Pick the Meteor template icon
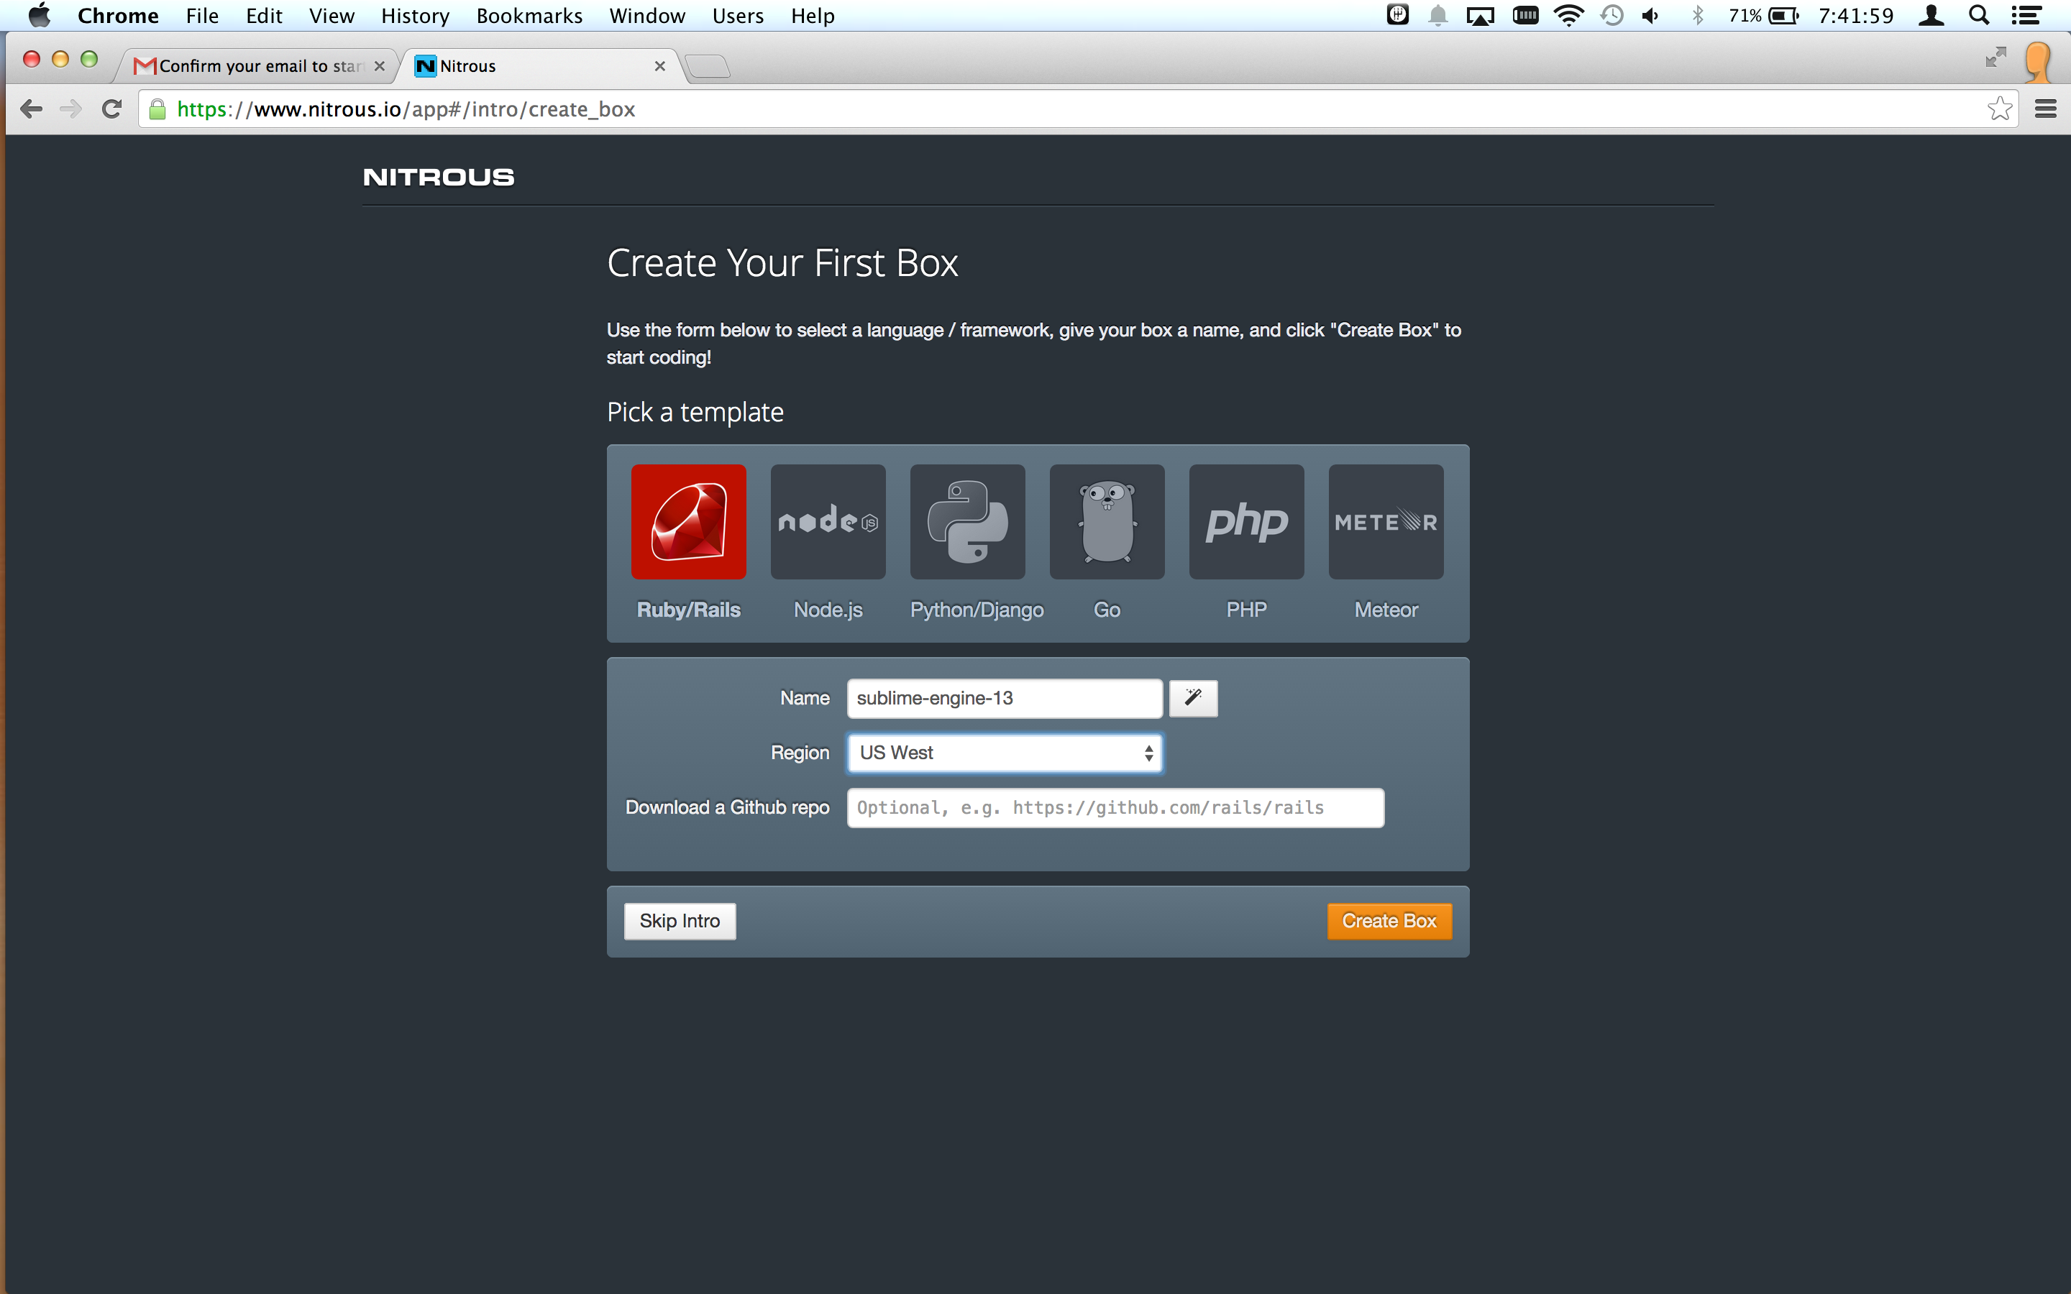This screenshot has height=1294, width=2071. pos(1386,521)
